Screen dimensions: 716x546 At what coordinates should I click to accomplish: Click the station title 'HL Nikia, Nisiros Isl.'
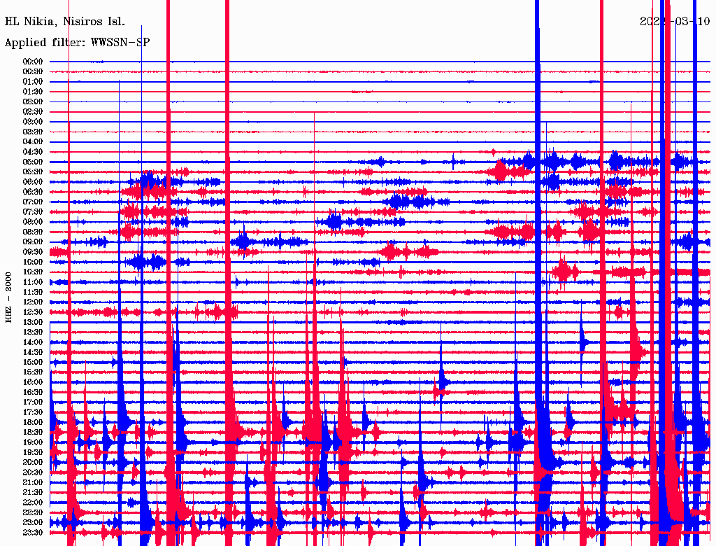[64, 22]
